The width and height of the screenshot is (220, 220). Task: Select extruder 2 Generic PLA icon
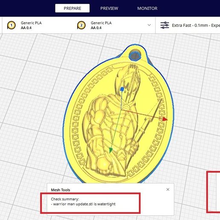(x=81, y=25)
